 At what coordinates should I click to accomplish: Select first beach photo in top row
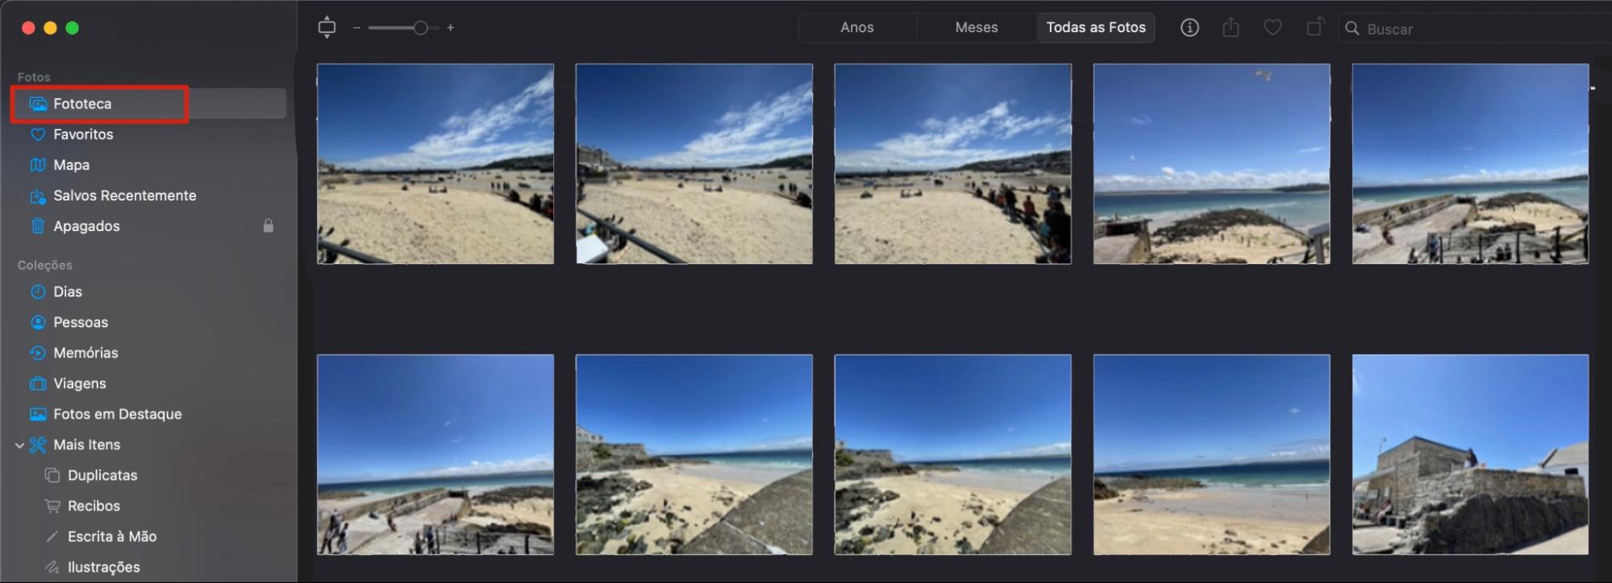tap(435, 163)
